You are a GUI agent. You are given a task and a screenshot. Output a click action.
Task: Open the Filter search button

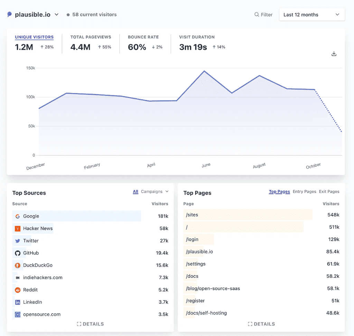click(263, 15)
